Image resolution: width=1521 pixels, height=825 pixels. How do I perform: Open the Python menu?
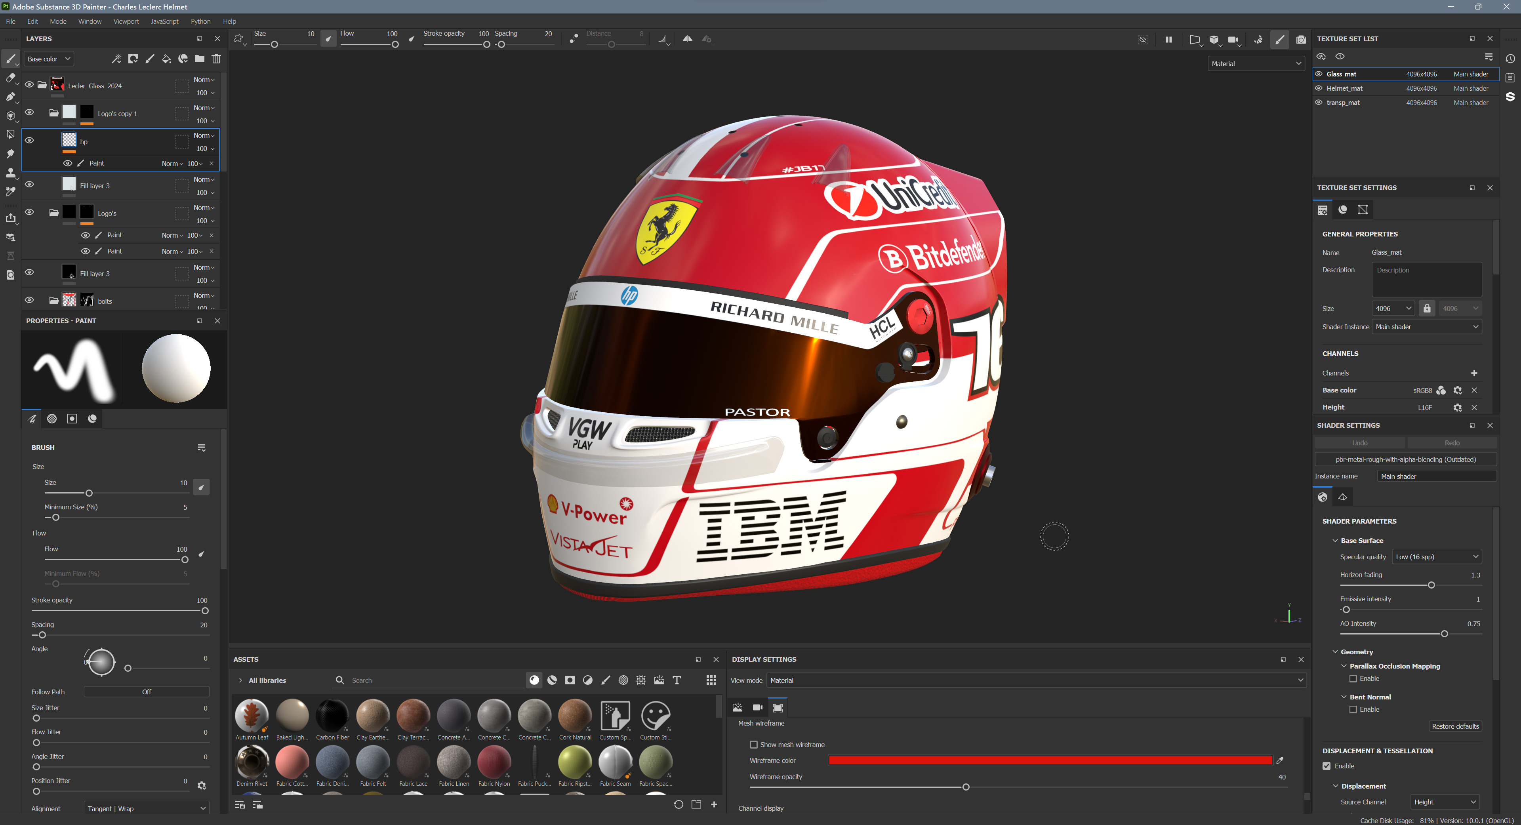201,21
